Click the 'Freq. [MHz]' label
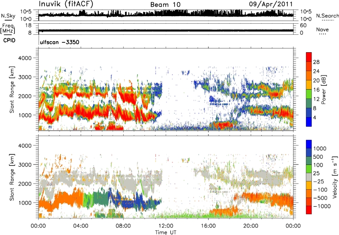The height and width of the screenshot is (235, 339). [x=8, y=28]
